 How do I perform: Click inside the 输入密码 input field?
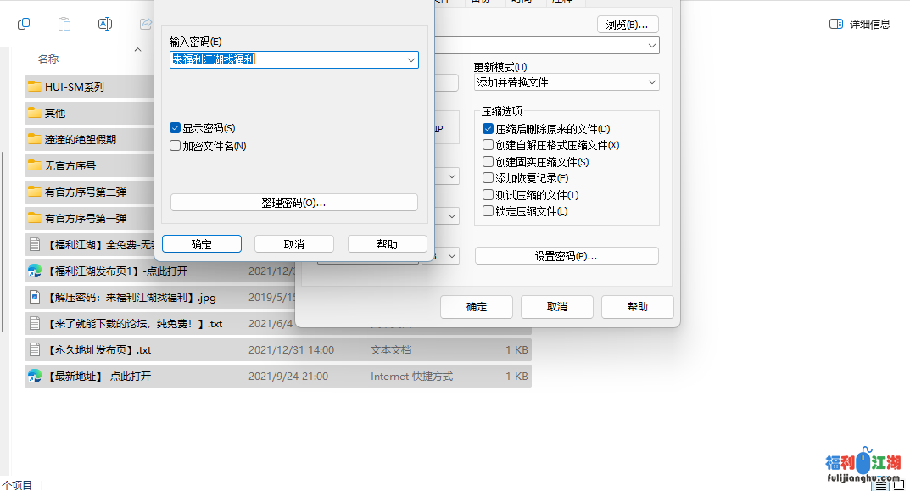[x=280, y=60]
